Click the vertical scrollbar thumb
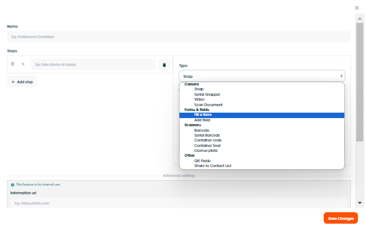 pos(360,82)
